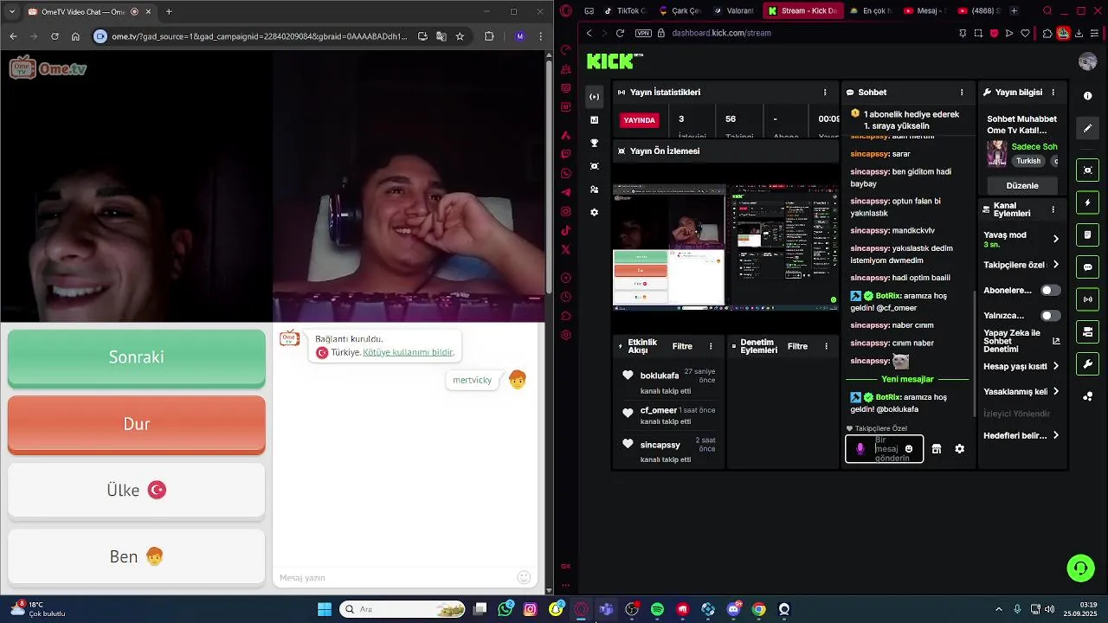
Task: Open the shop icon beside chat input
Action: point(936,449)
